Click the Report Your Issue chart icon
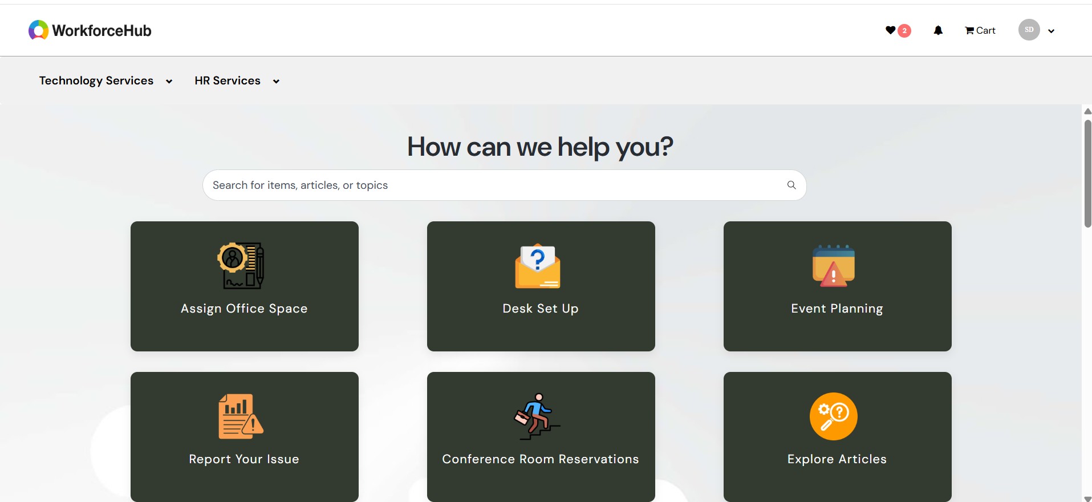1092x502 pixels. [241, 416]
